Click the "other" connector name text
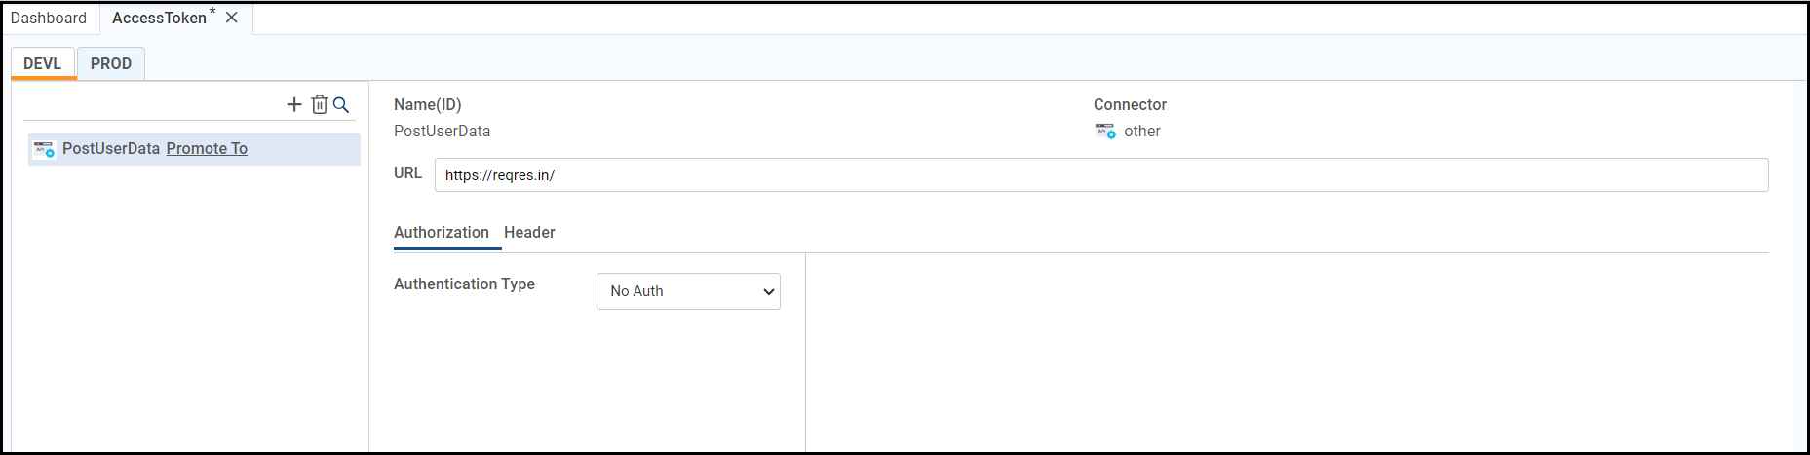The image size is (1810, 455). click(1142, 132)
